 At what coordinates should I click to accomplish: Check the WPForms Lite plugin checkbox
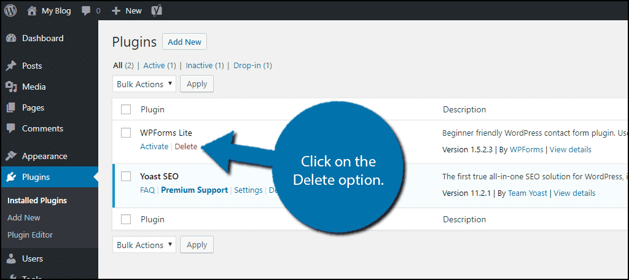126,133
